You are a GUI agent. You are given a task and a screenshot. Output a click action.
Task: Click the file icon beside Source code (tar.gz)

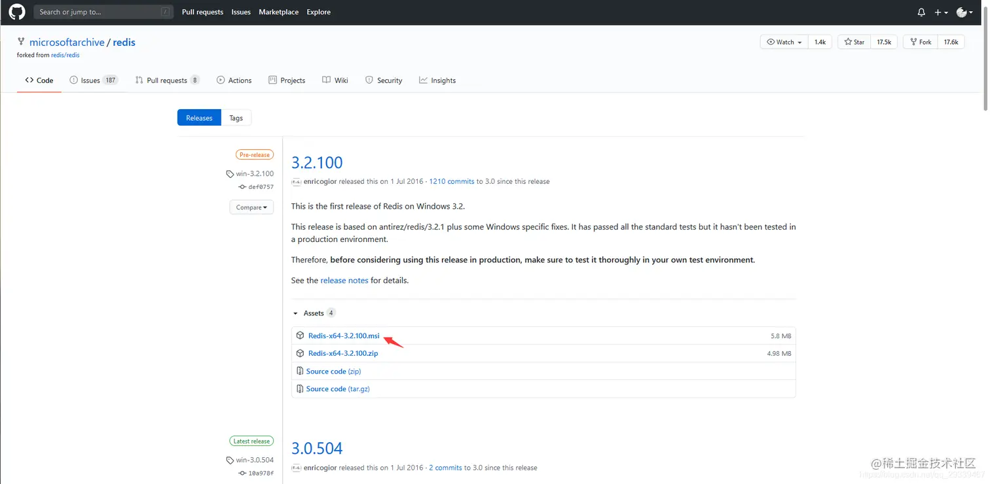click(x=300, y=389)
